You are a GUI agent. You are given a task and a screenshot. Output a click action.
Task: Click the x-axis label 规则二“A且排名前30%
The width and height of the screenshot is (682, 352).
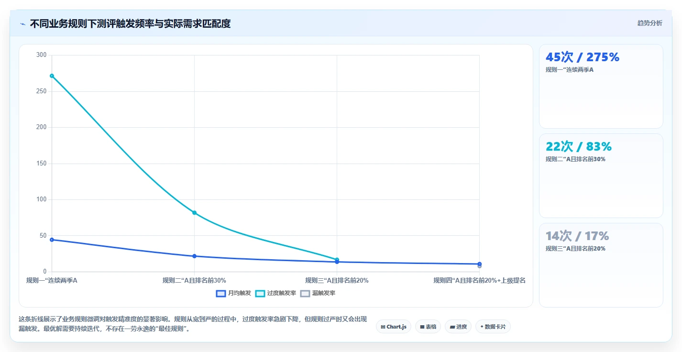(x=194, y=281)
